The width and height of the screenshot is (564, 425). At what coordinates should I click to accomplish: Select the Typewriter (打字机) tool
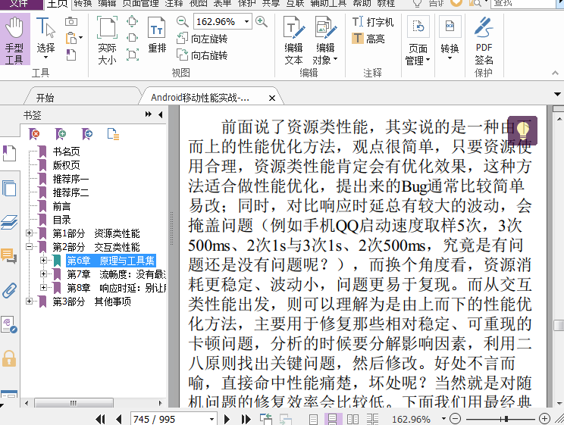[x=373, y=22]
